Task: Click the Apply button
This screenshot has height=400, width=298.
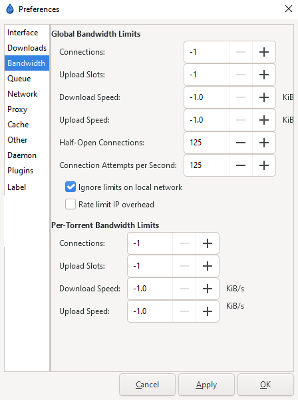Action: [x=206, y=385]
